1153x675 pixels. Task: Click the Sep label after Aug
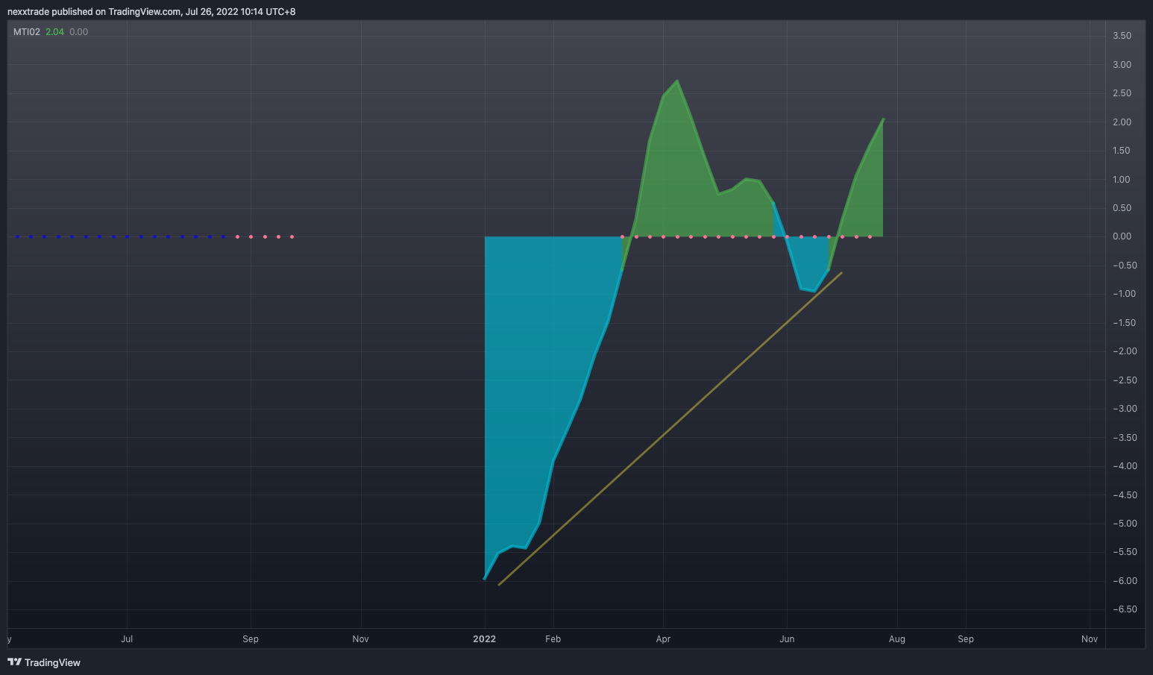(x=966, y=639)
